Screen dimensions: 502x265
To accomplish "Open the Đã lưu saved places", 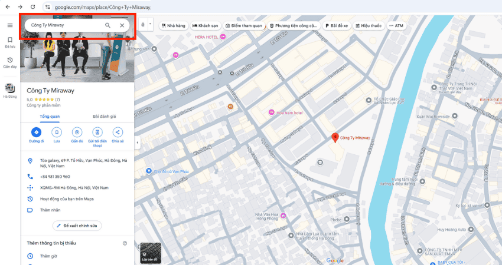I will pyautogui.click(x=10, y=42).
